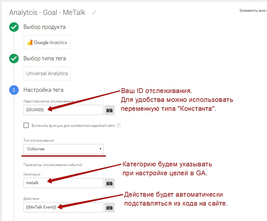This screenshot has width=267, height=221.
Task: Open variable picker next to the Действие field
Action: [109, 208]
